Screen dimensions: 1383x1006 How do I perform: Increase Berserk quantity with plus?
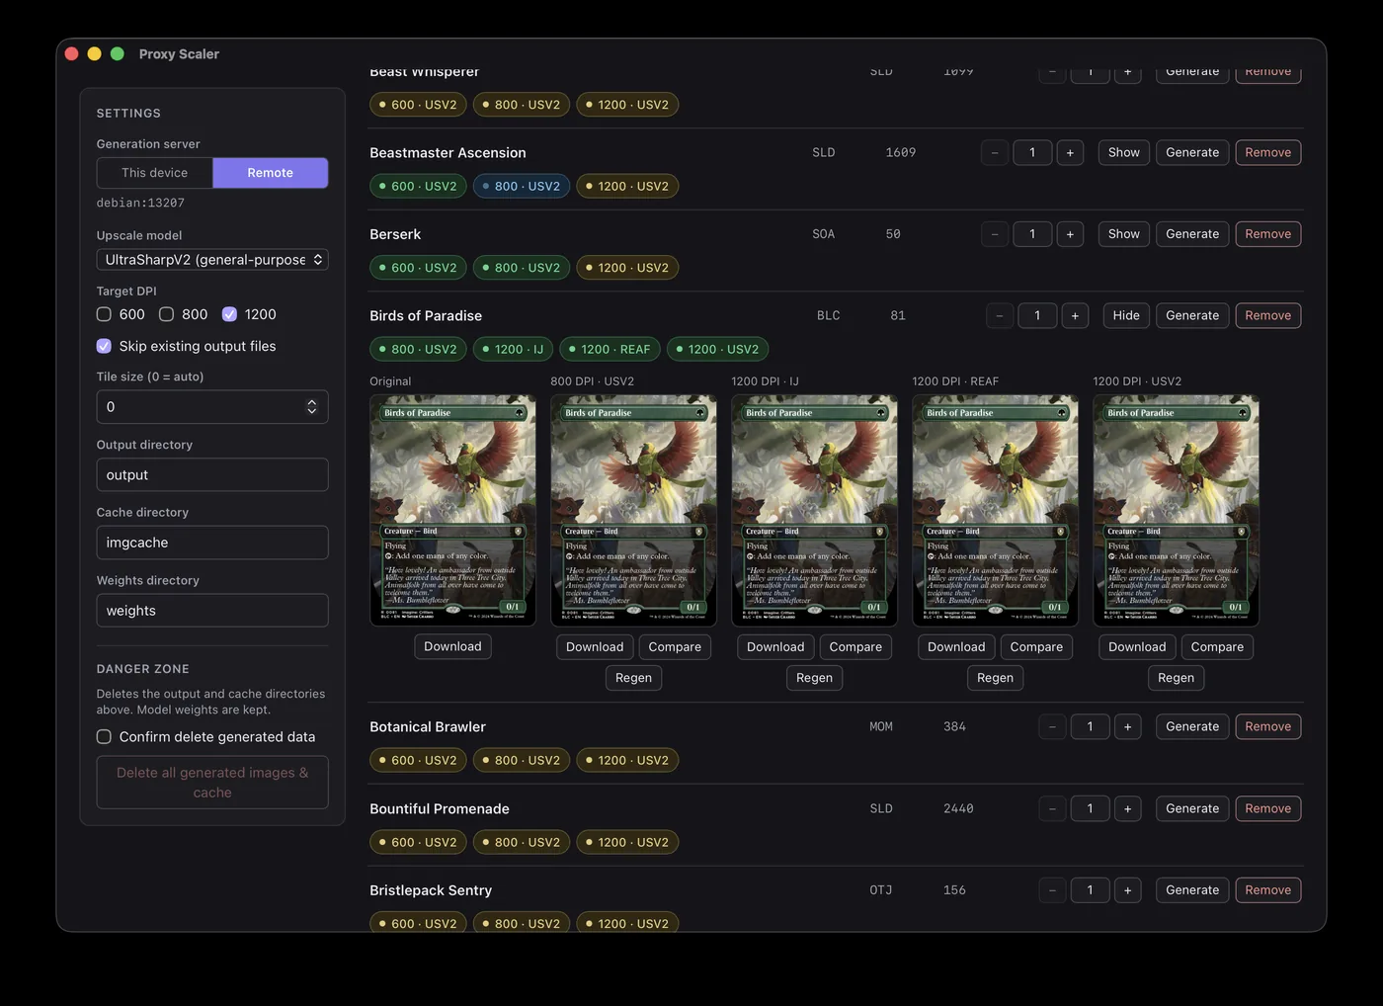(1070, 234)
